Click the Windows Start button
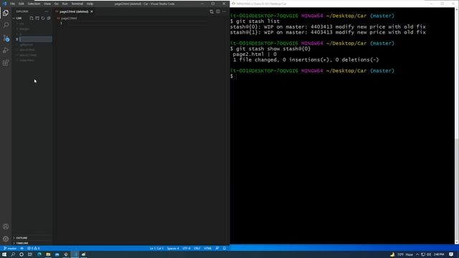The height and width of the screenshot is (258, 459). [4, 254]
